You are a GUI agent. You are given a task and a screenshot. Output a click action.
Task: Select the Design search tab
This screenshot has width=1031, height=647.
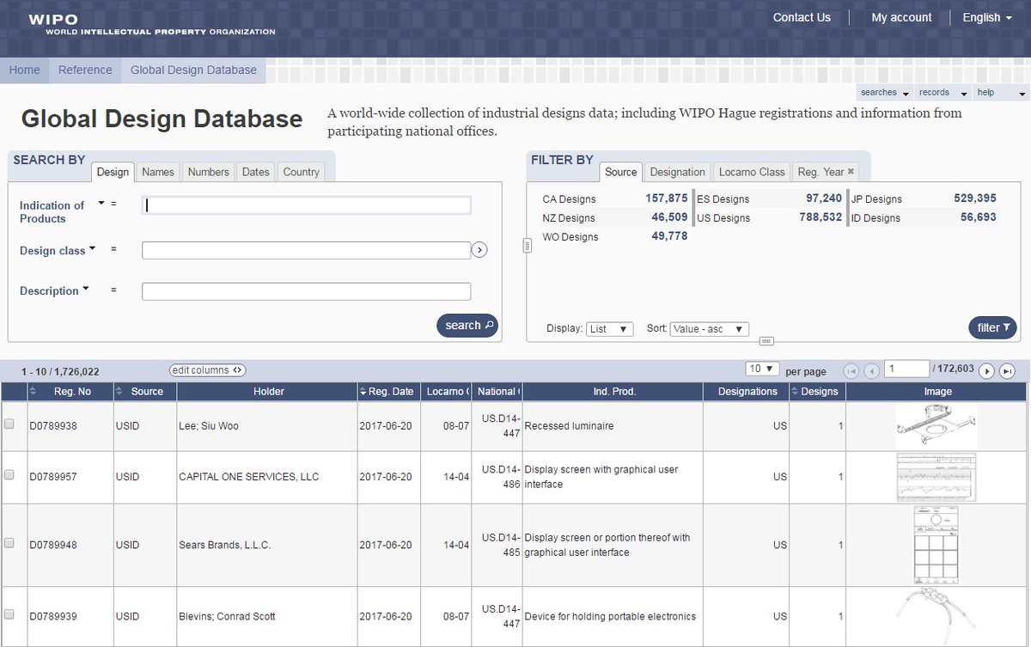pyautogui.click(x=113, y=172)
